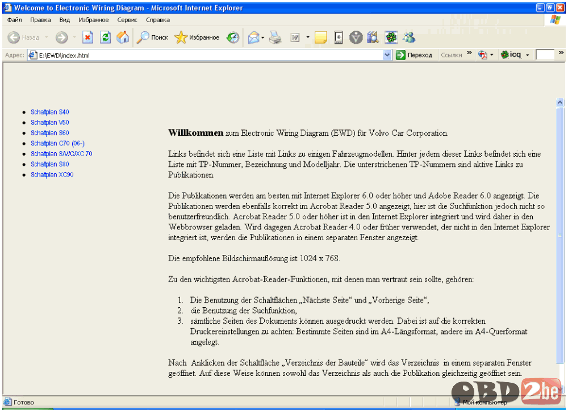Click the "Готово" status bar text
Viewport: 568px width, 410px height.
(23, 402)
